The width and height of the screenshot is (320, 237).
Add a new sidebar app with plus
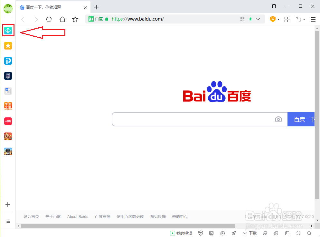[8, 205]
